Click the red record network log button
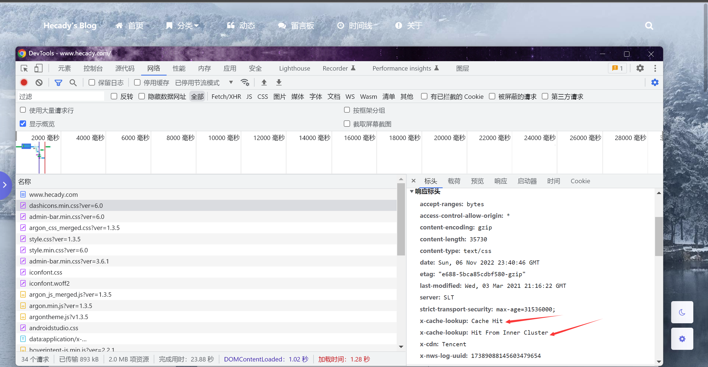The width and height of the screenshot is (708, 367). (24, 82)
